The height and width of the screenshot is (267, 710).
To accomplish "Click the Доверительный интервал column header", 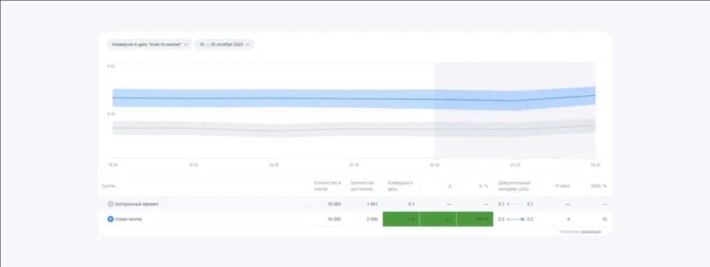I will point(514,186).
